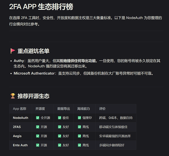Click the Ente Auth table cell
The height and width of the screenshot is (156, 169).
[21, 145]
